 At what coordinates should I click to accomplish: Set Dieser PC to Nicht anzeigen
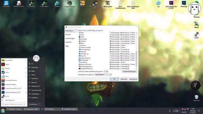point(110,56)
